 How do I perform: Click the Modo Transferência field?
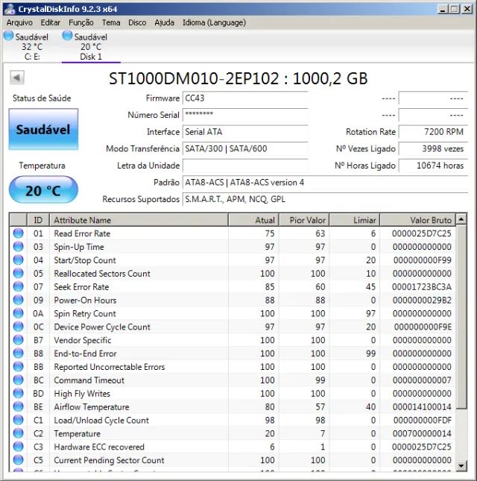pyautogui.click(x=245, y=148)
